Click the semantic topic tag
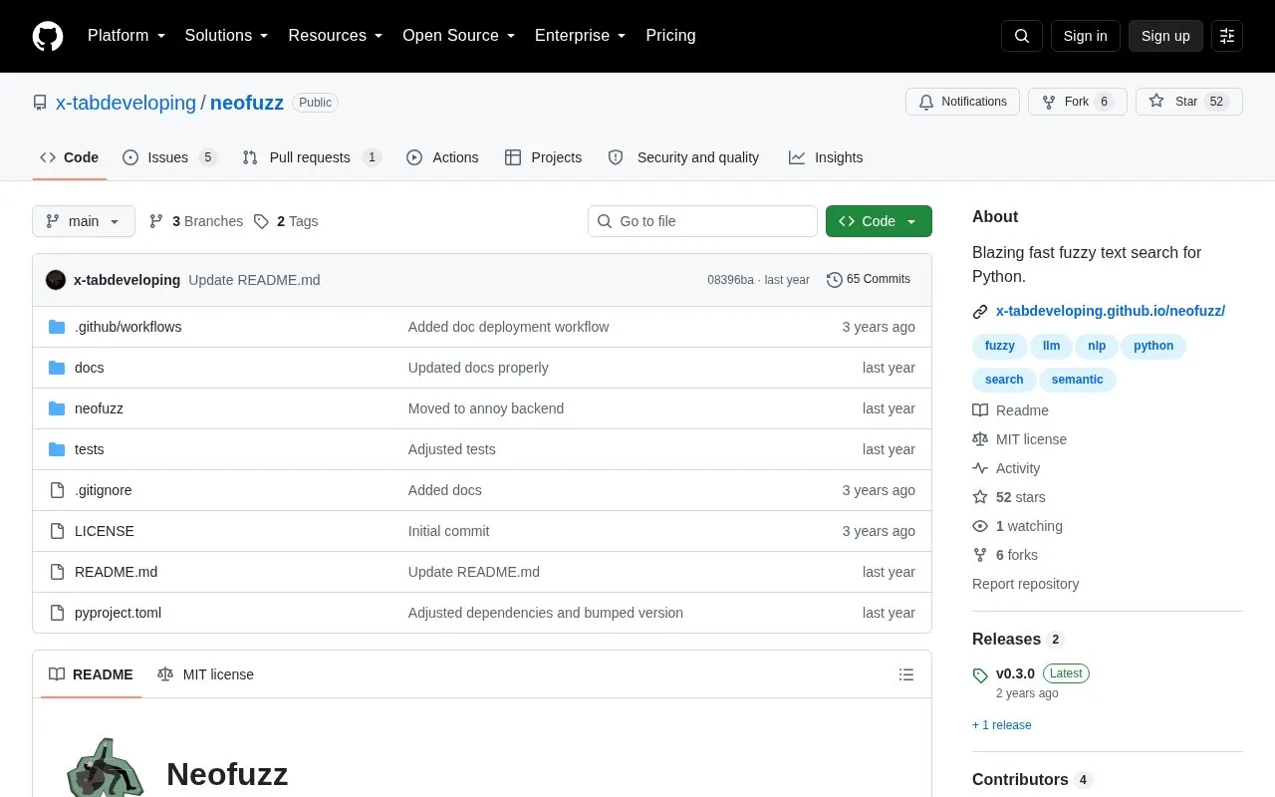This screenshot has width=1275, height=797. pyautogui.click(x=1077, y=380)
